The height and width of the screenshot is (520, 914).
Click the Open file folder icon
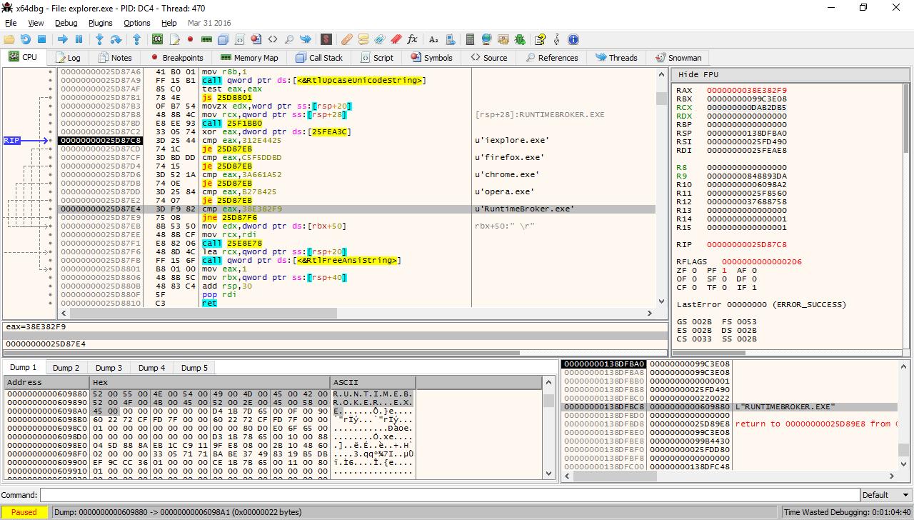click(9, 39)
